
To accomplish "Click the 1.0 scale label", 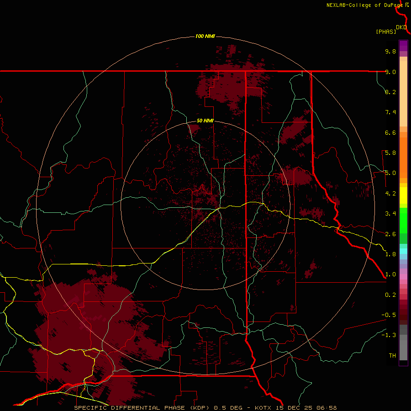I will tap(390, 274).
